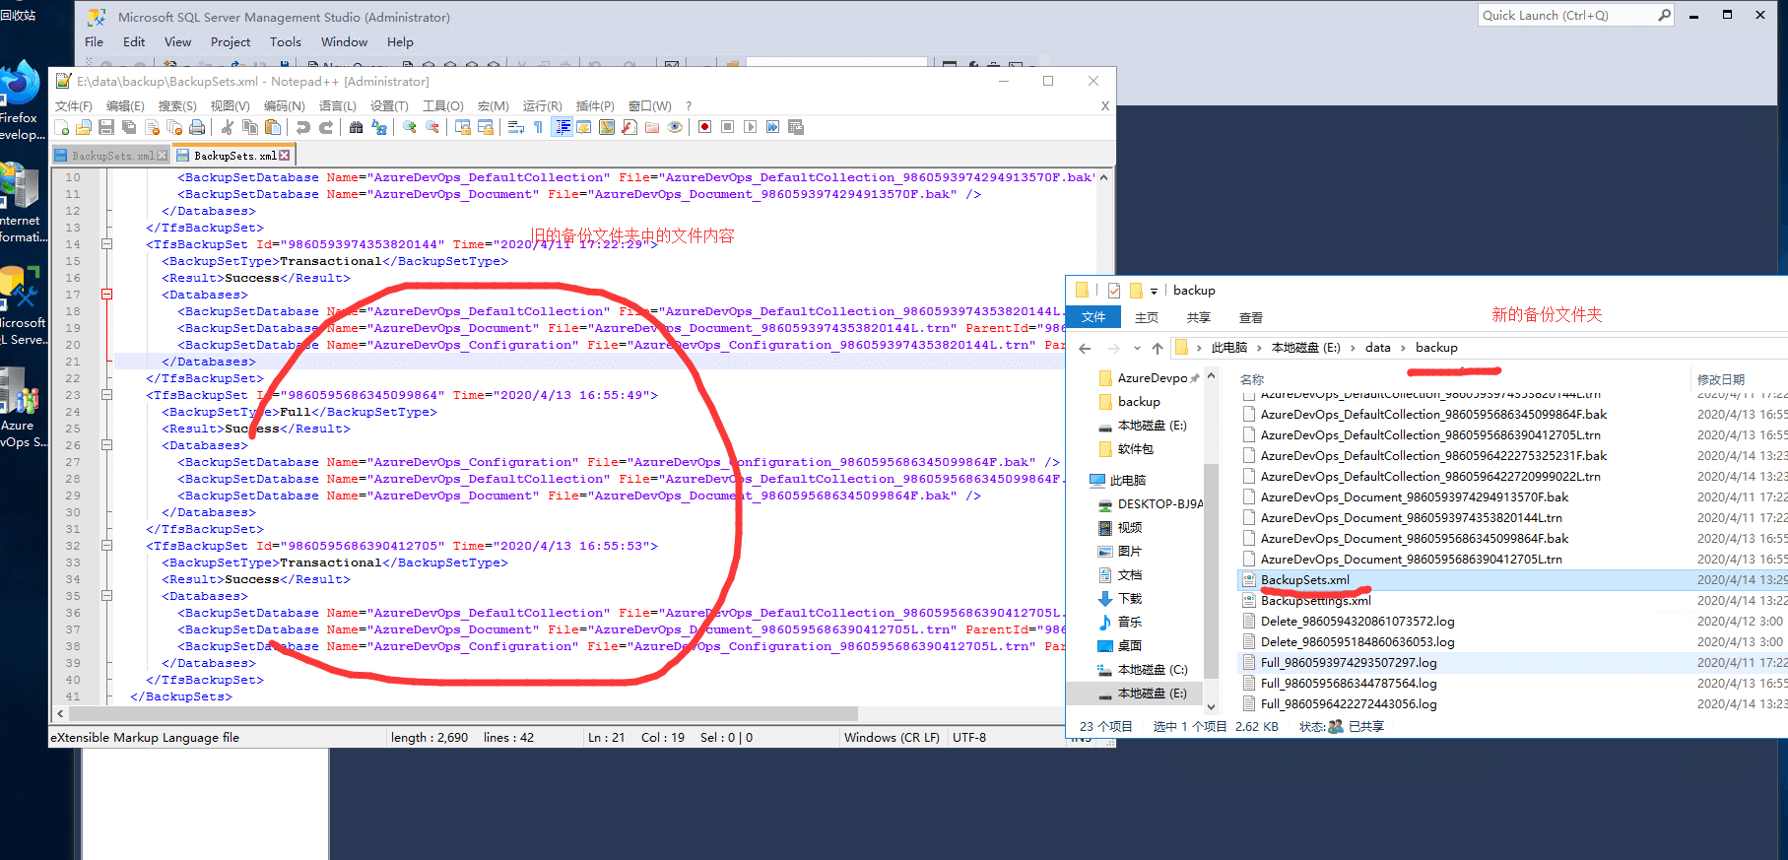Collapse the fold marker at line 14
Viewport: 1788px width, 860px height.
click(106, 244)
